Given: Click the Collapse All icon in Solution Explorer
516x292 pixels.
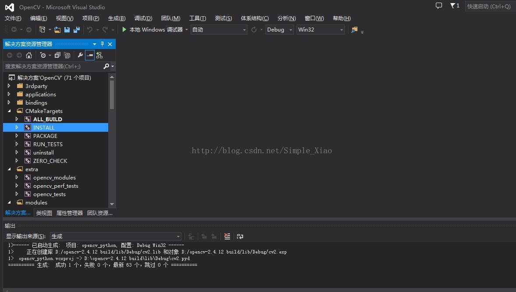Looking at the screenshot, I should pos(57,55).
